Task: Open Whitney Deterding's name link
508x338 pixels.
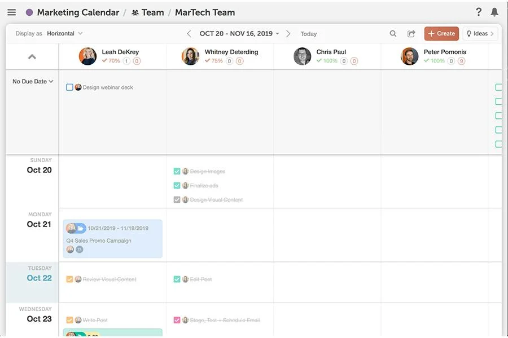Action: point(231,52)
